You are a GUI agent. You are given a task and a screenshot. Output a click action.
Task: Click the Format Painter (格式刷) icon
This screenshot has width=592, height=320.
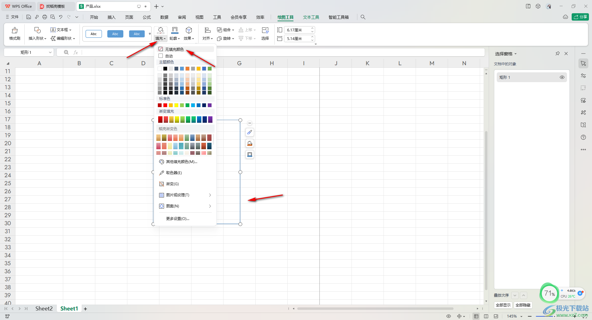tap(14, 30)
